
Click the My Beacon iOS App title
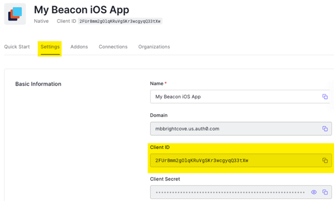[x=82, y=10]
